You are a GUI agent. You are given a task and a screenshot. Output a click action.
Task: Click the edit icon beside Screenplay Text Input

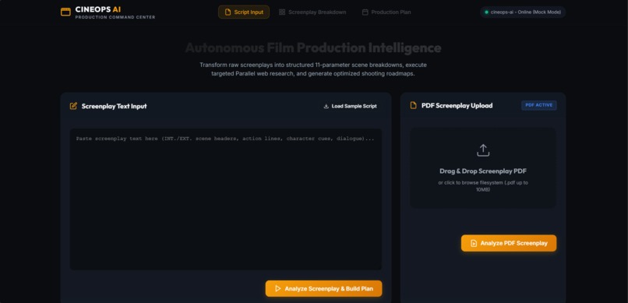73,106
